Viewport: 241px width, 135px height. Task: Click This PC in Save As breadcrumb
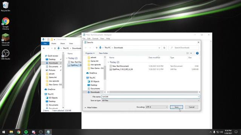(107, 48)
